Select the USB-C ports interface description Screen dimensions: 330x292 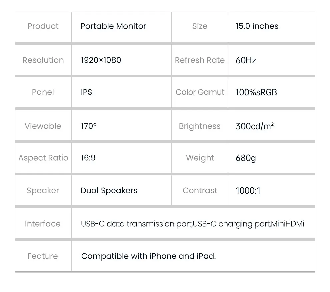192,224
